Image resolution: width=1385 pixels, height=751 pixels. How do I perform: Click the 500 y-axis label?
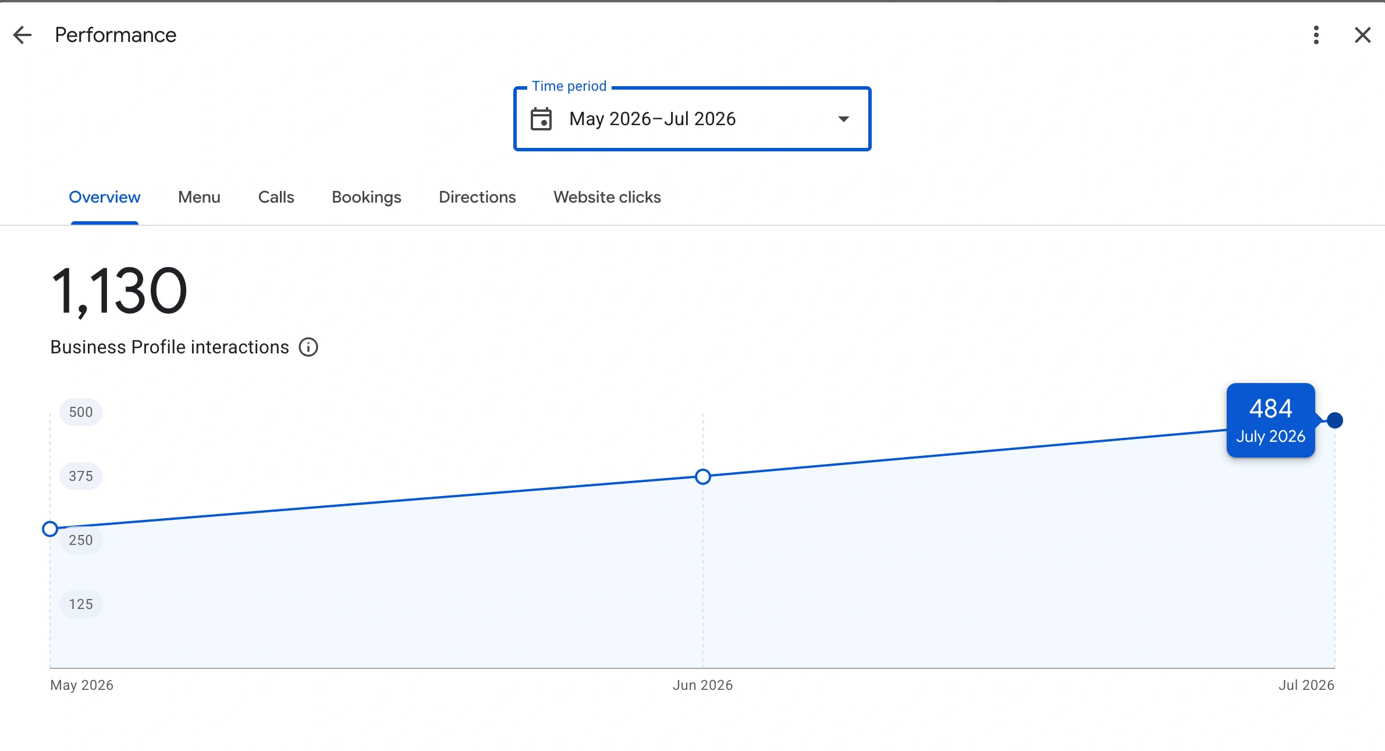pos(81,412)
